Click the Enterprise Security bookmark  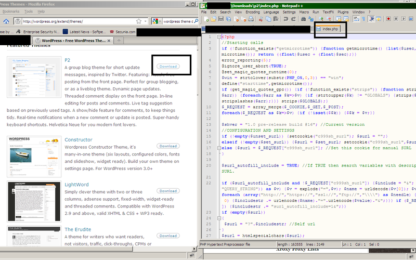(x=37, y=32)
